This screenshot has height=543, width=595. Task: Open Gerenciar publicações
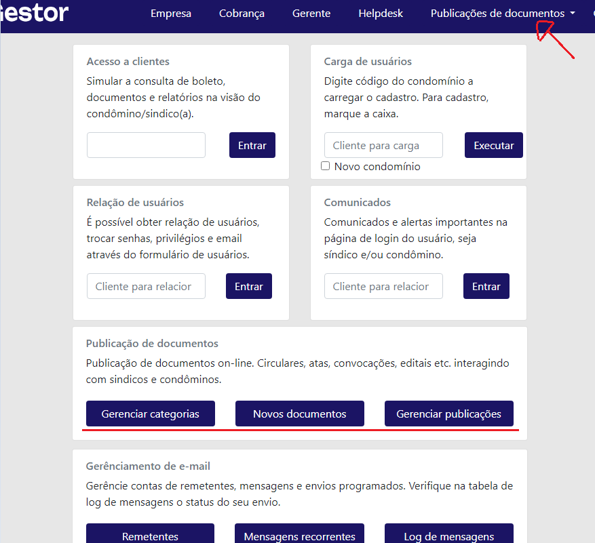click(x=448, y=414)
